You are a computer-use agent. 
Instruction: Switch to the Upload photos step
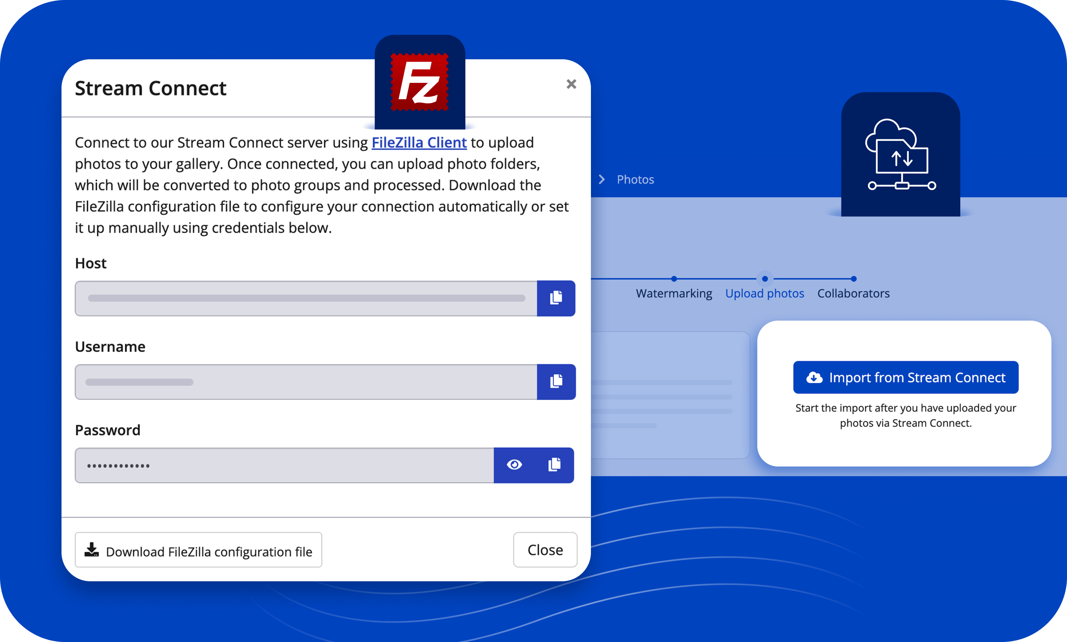click(x=764, y=293)
